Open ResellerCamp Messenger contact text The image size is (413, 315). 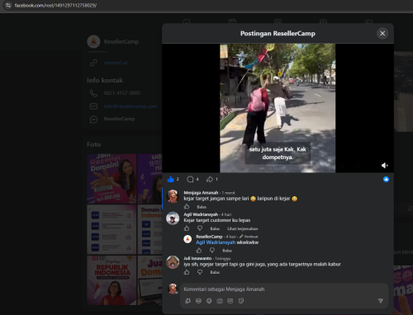point(119,119)
